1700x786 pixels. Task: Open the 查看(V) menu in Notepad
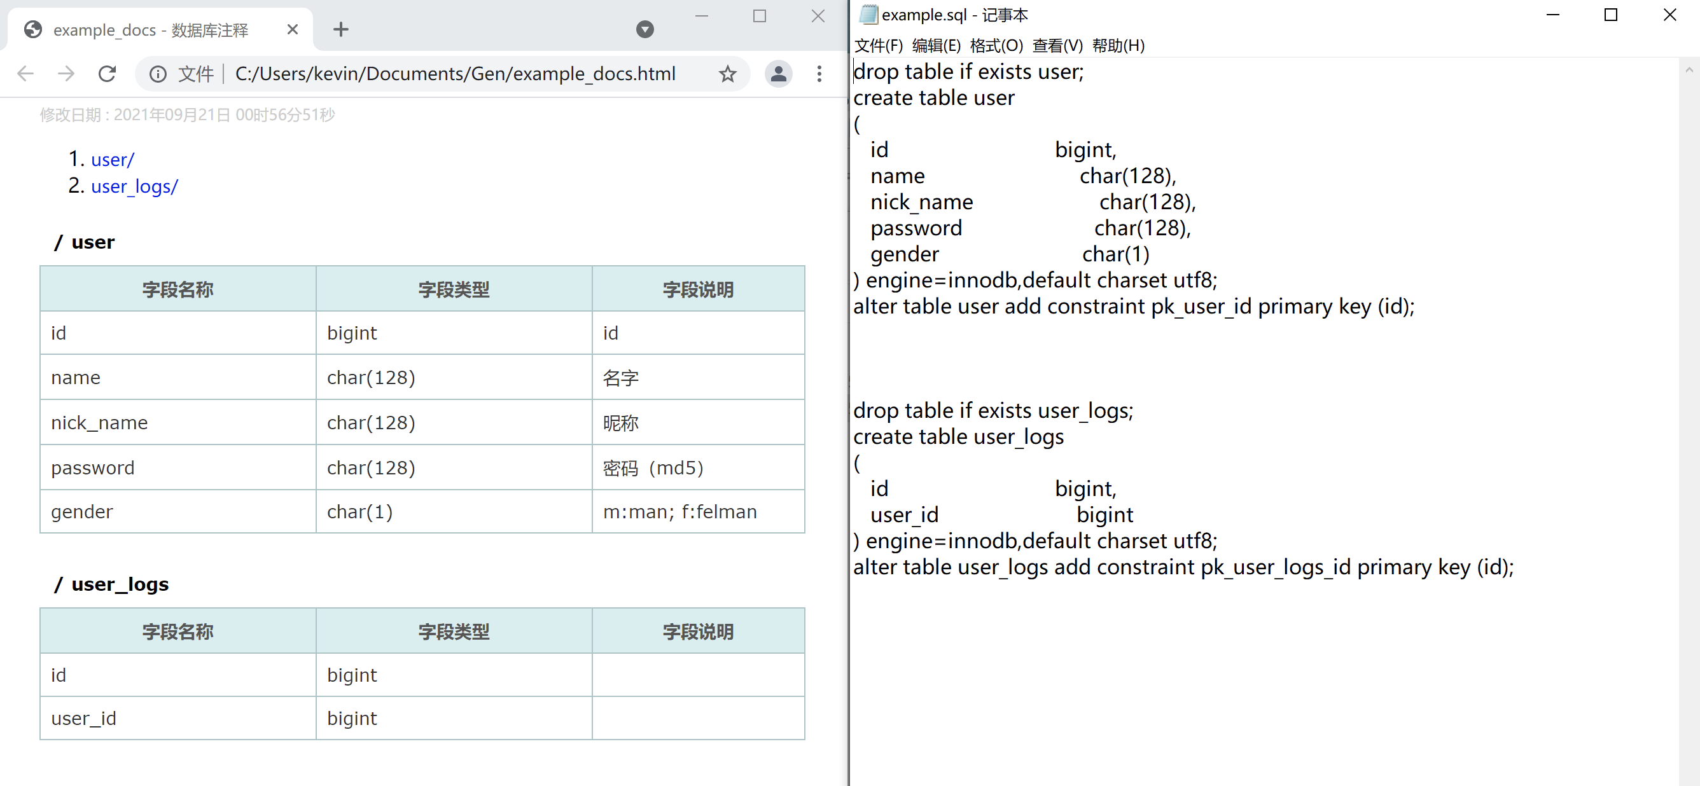1057,46
